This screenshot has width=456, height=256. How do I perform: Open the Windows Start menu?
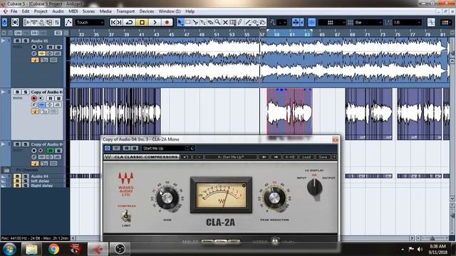point(9,249)
